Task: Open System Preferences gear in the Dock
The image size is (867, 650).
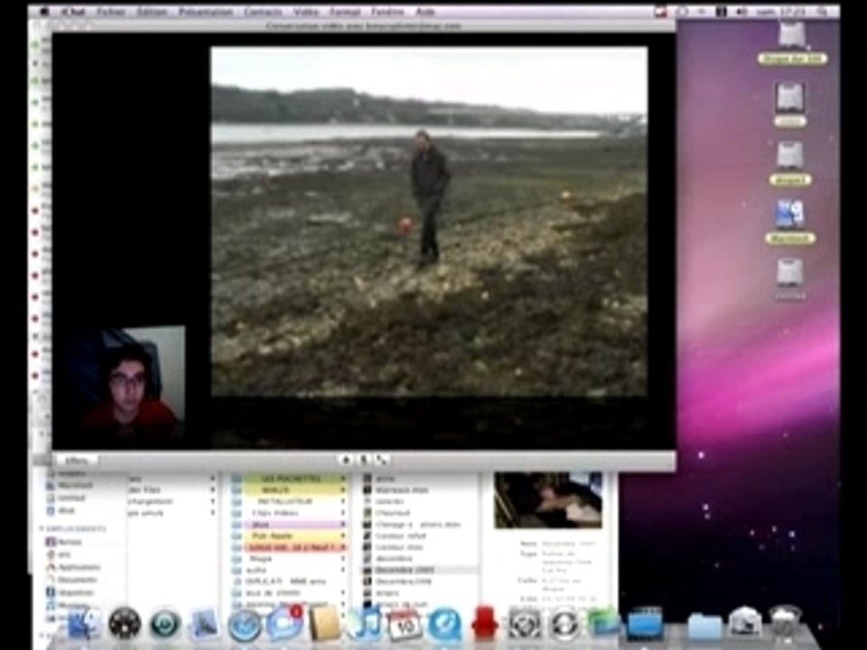Action: 524,625
